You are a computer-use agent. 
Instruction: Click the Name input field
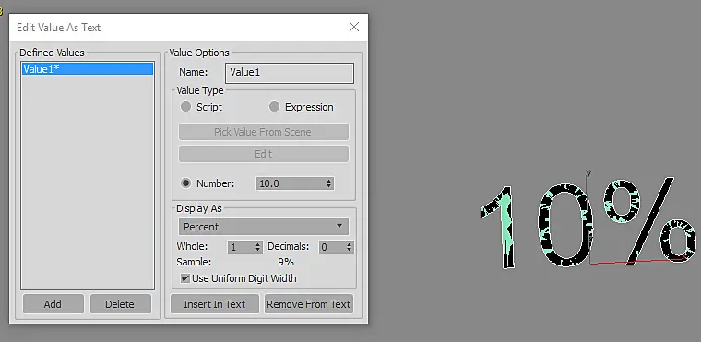(x=290, y=73)
